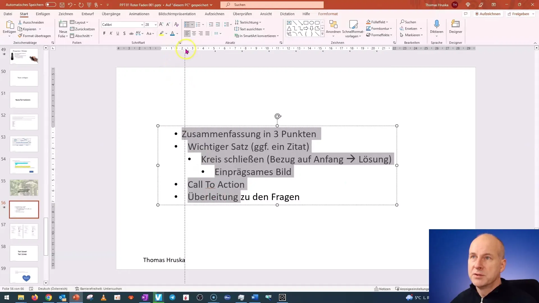This screenshot has height=303, width=539.
Task: Open Textrichtung dropdown
Action: tap(248, 22)
